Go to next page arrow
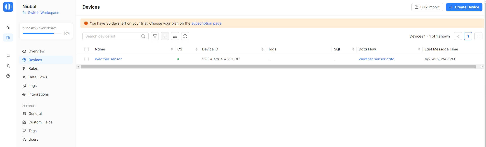The width and height of the screenshot is (486, 147). tap(478, 36)
